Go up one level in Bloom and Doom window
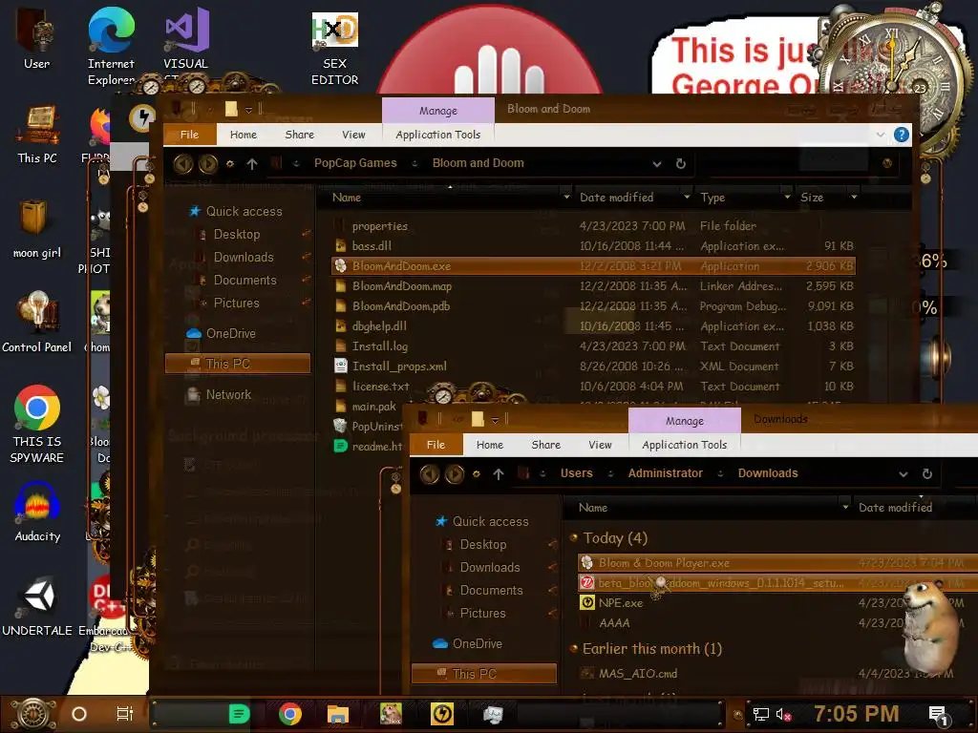Viewport: 978px width, 733px height. [x=251, y=164]
